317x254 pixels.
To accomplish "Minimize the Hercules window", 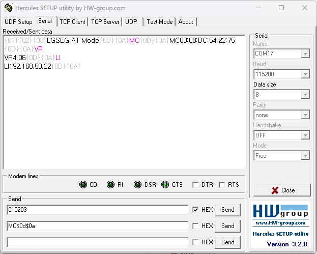I will 258,8.
